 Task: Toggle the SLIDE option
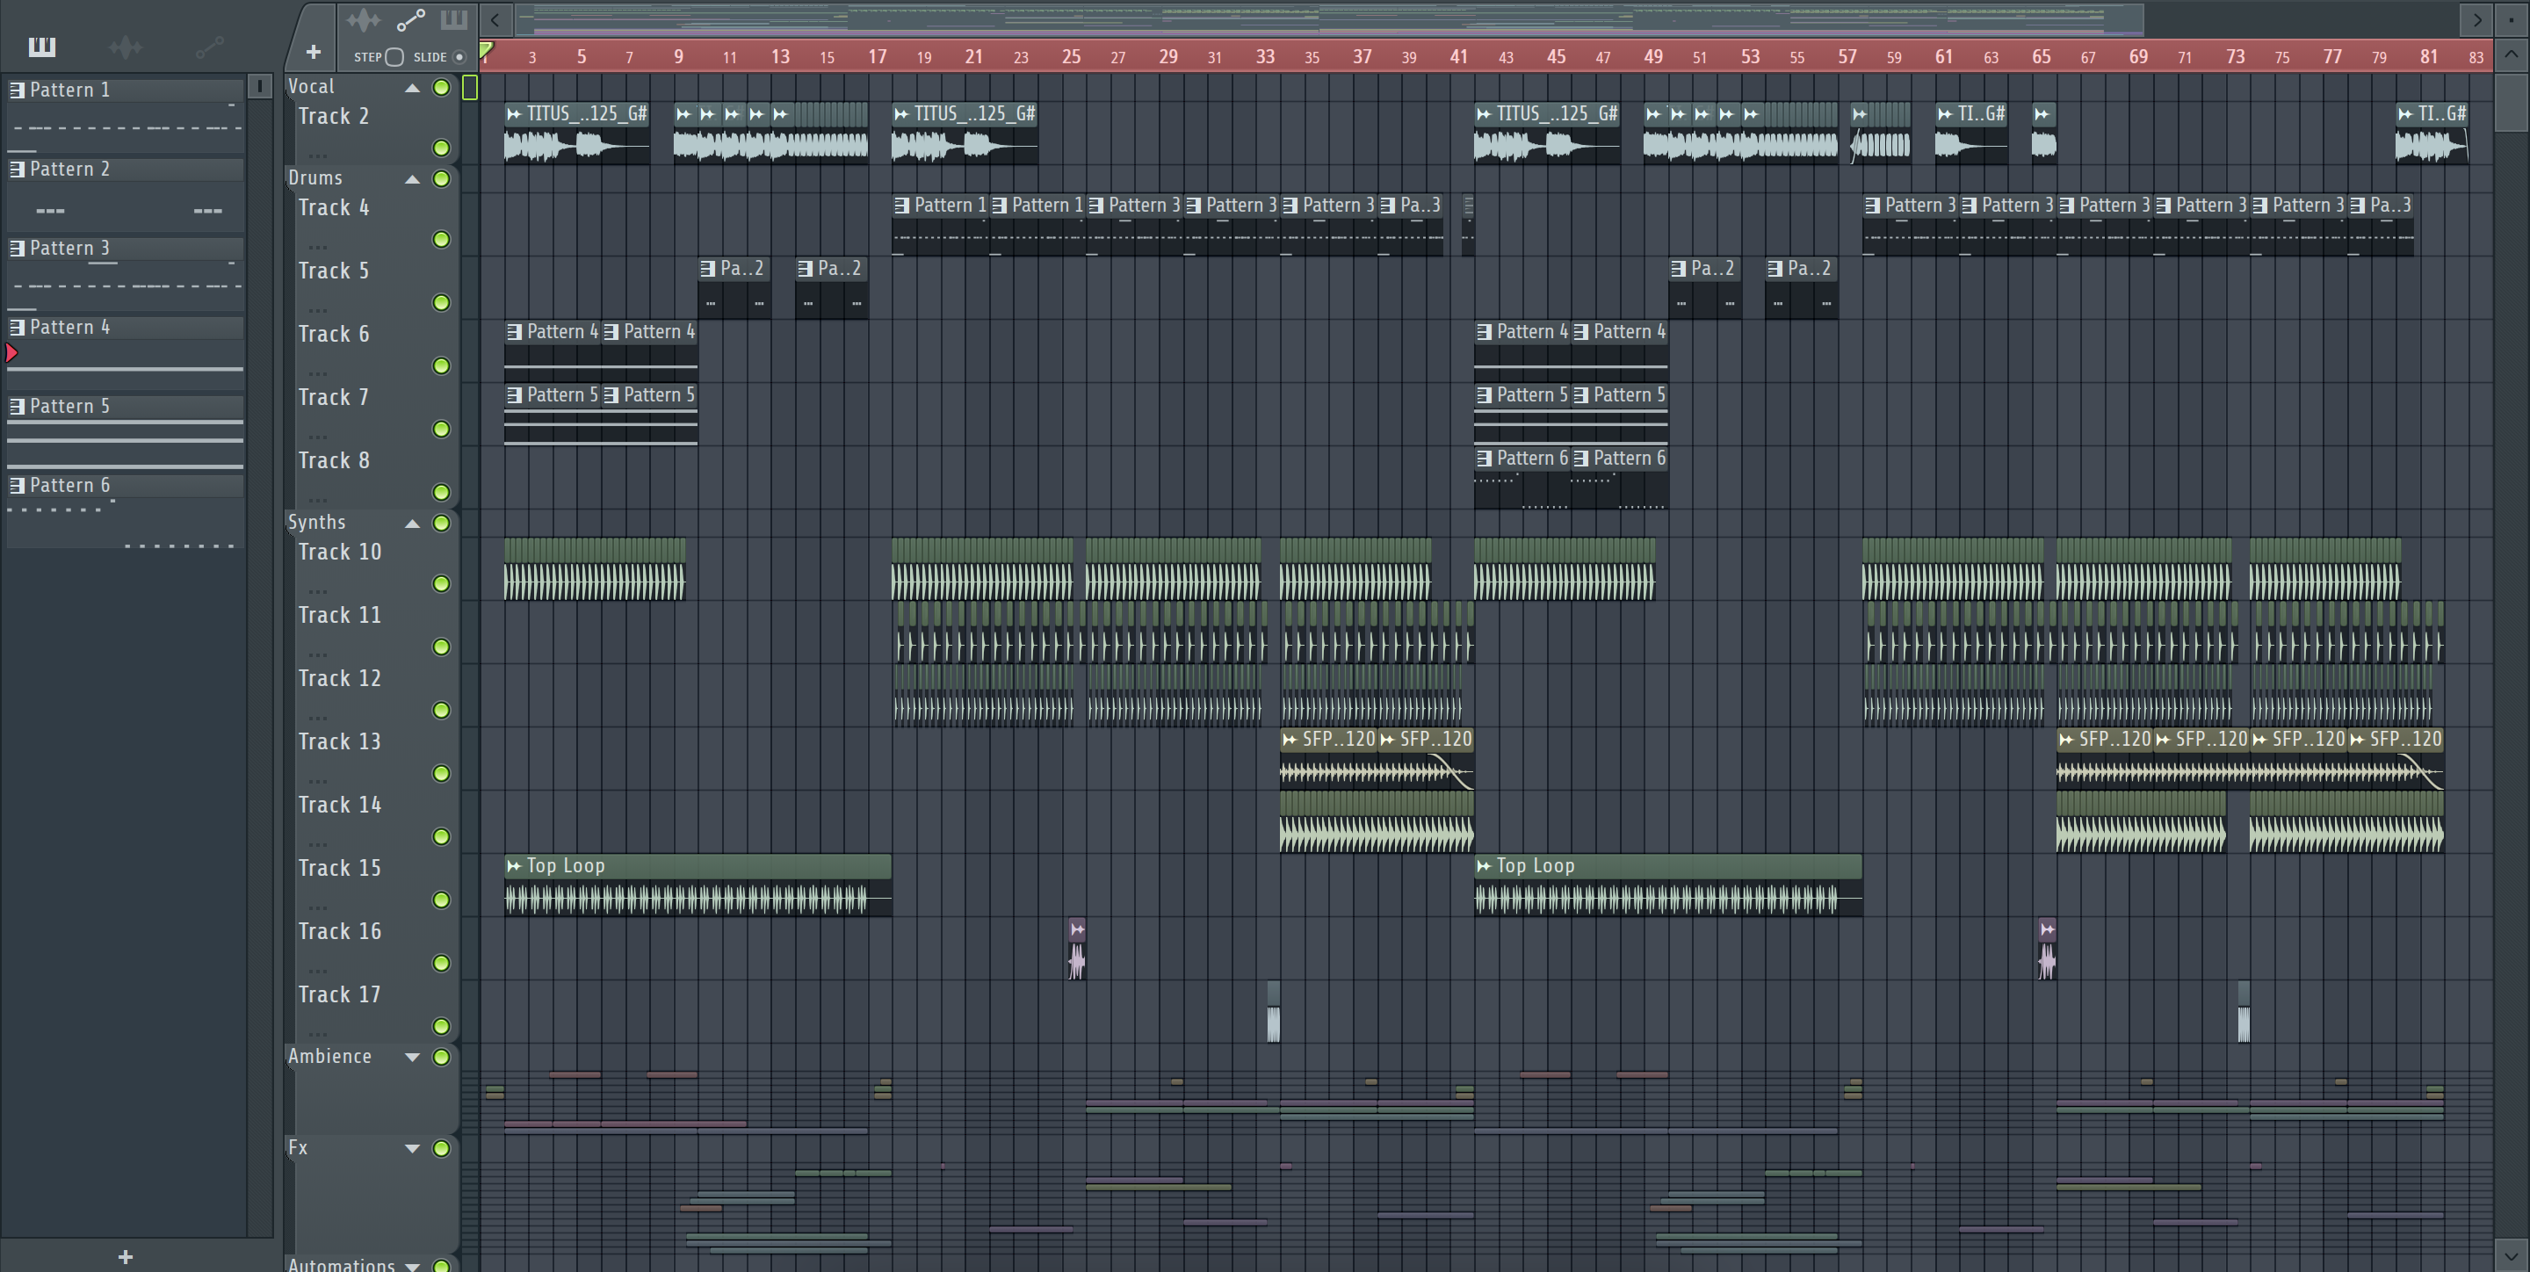(459, 57)
